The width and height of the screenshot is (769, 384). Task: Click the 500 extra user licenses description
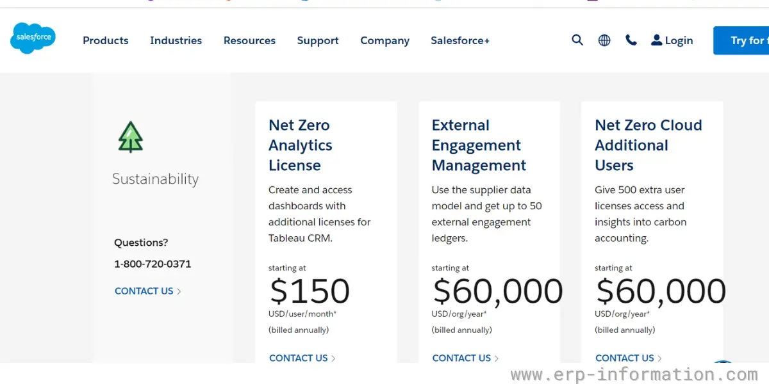coord(641,214)
